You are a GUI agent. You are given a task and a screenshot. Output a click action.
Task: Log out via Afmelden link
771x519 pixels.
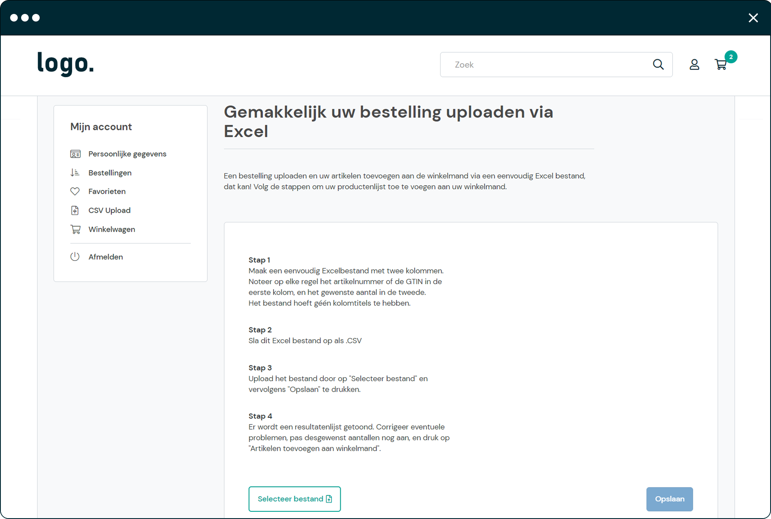pos(106,257)
